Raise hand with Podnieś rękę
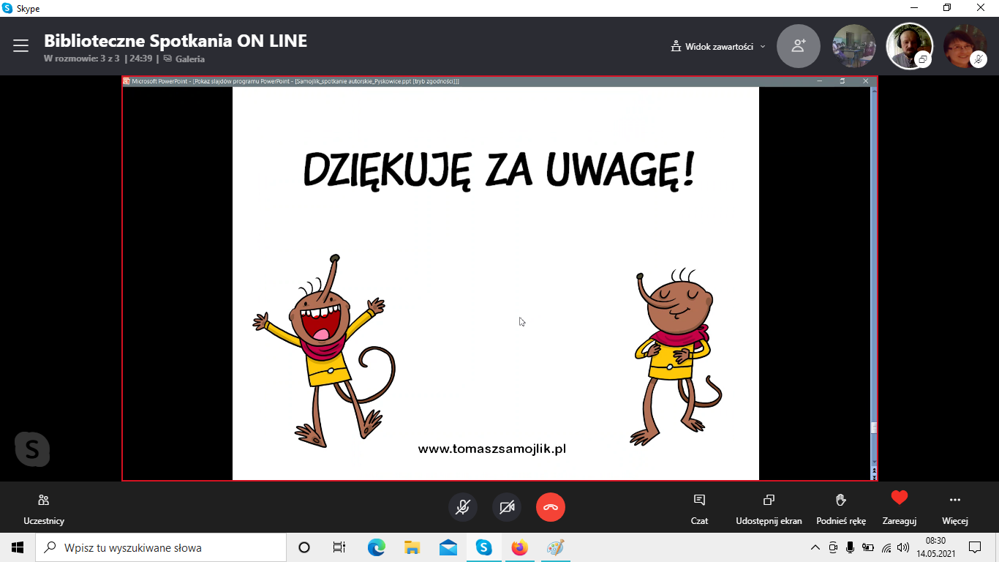 coord(841,508)
